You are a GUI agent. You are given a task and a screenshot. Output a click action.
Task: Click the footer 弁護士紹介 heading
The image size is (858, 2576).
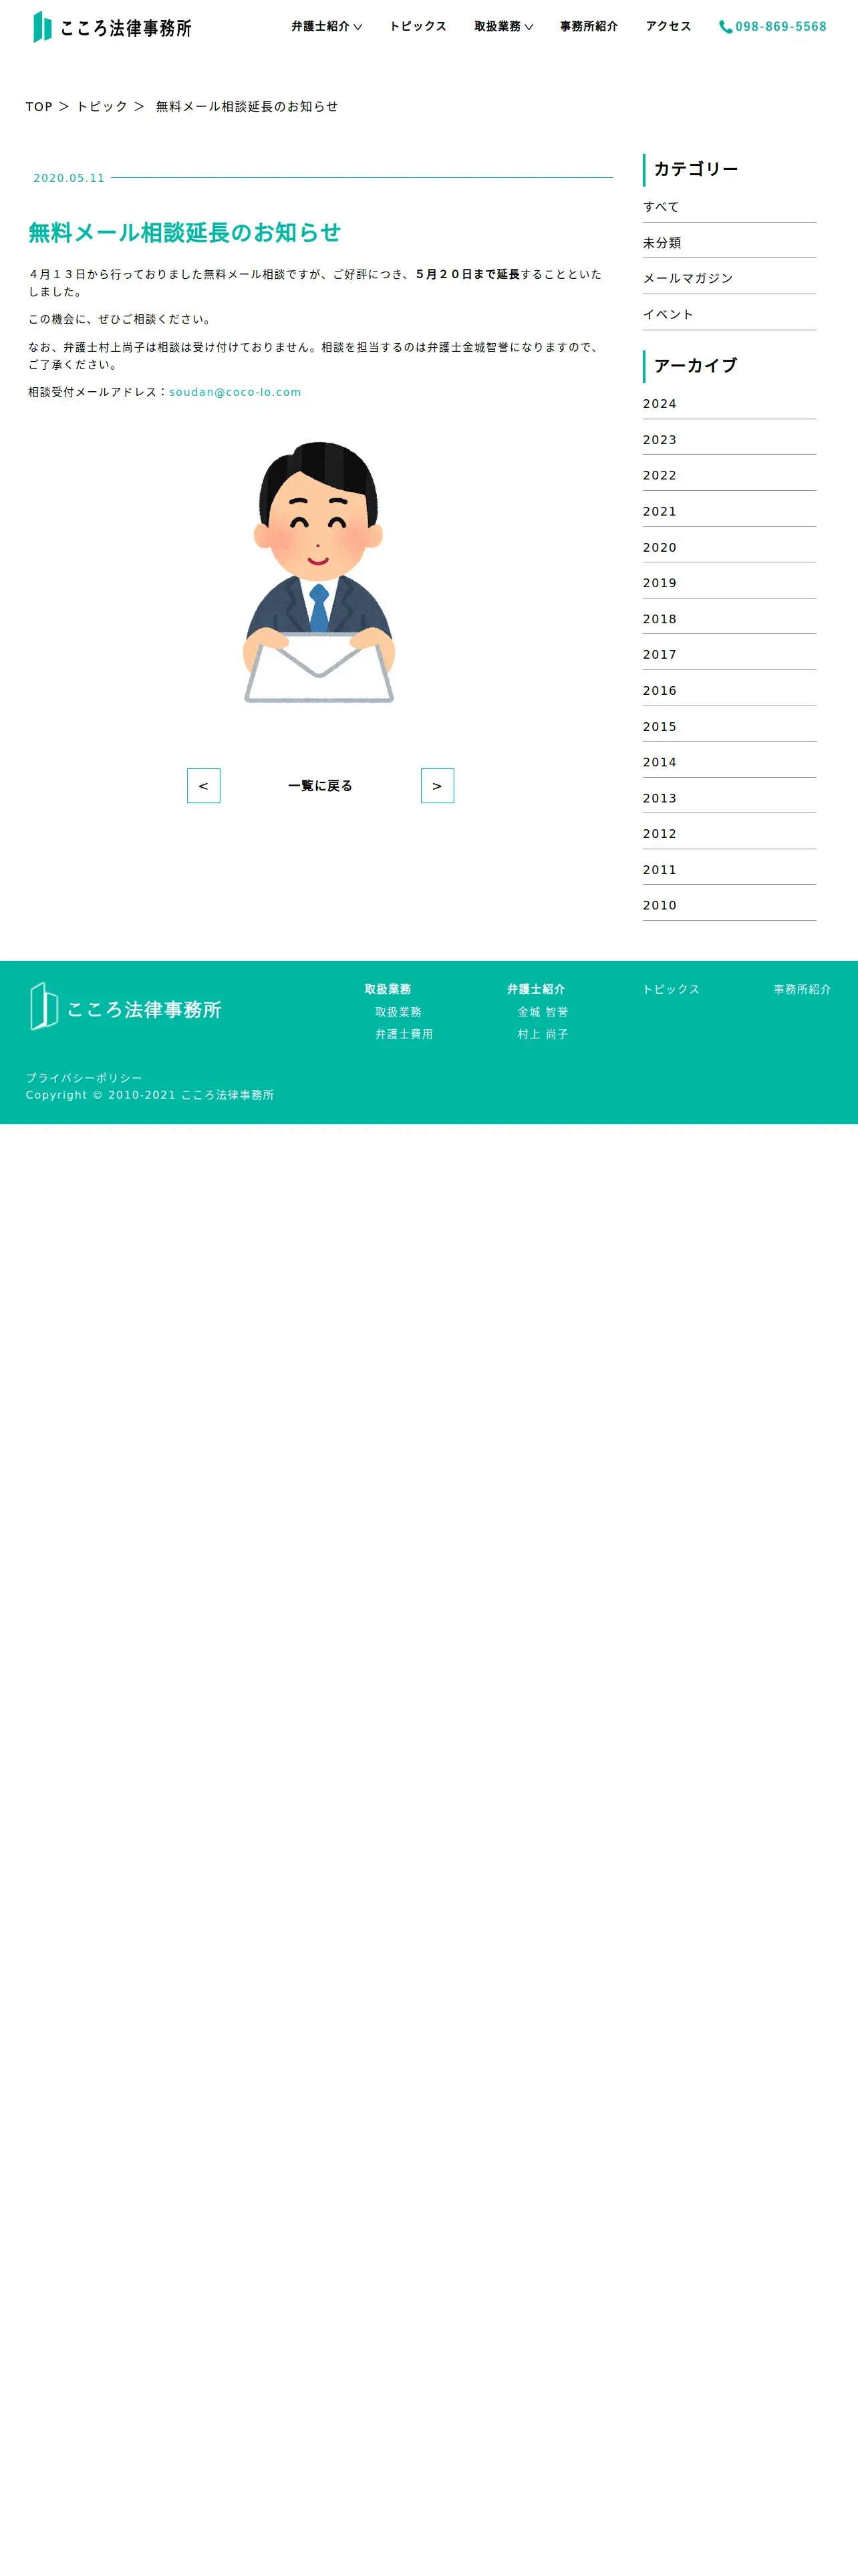tap(535, 989)
